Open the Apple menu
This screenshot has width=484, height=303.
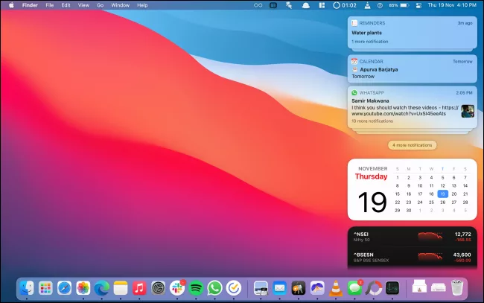tap(11, 4)
